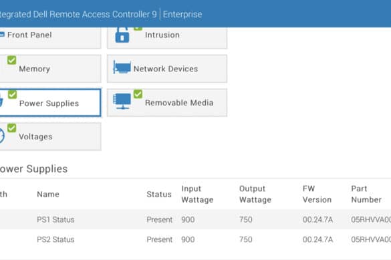The height and width of the screenshot is (260, 391).
Task: Select the Power Supplies tile
Action: 50,103
